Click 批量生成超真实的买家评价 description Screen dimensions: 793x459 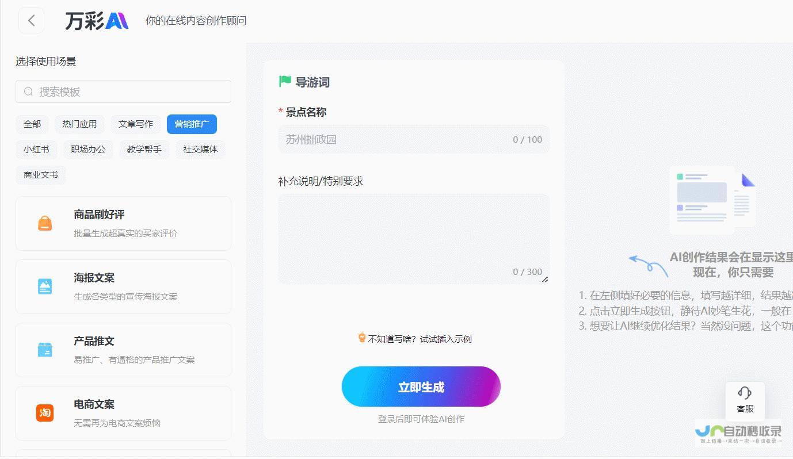(x=125, y=233)
